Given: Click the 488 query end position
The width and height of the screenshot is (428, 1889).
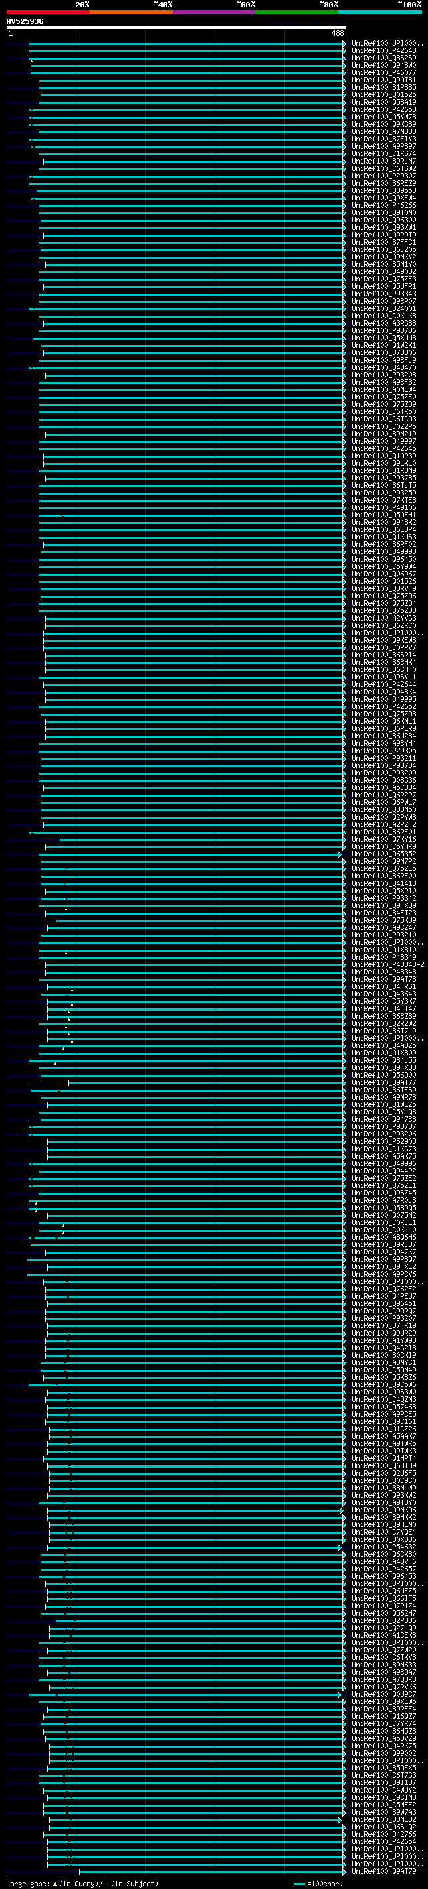Looking at the screenshot, I should point(337,33).
